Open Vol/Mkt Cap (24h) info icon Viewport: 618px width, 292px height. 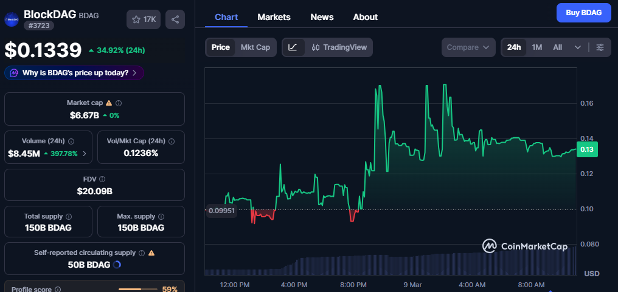(172, 141)
